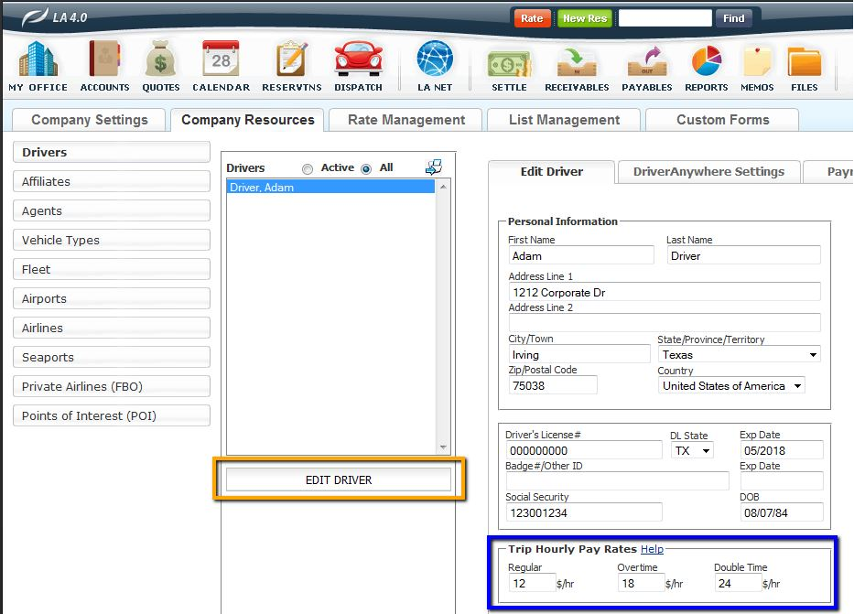854x614 pixels.
Task: Click the EDIT DRIVER button
Action: pyautogui.click(x=339, y=479)
